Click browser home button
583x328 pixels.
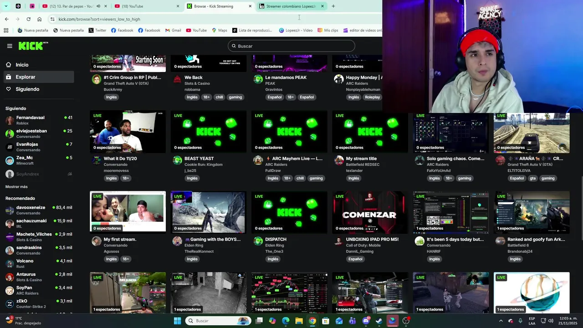pos(39,19)
